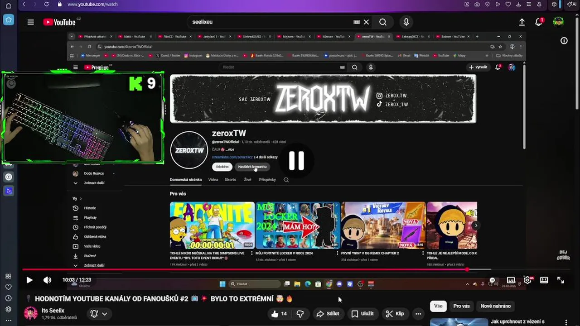Like the video (14 likes)
The height and width of the screenshot is (326, 580).
(x=279, y=314)
